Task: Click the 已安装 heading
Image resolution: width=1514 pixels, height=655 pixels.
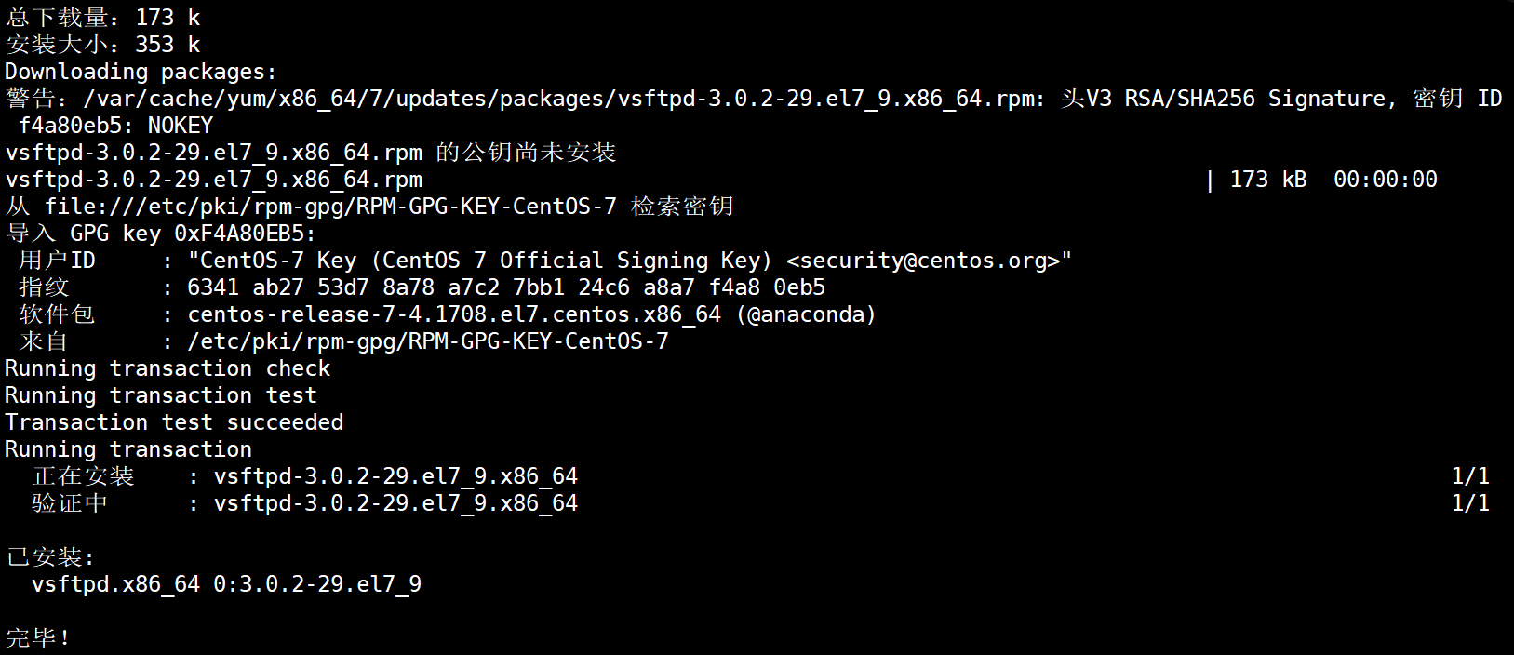Action: click(x=50, y=557)
